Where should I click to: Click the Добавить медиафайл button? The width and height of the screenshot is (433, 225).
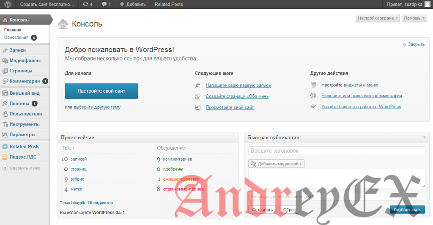tap(276, 164)
